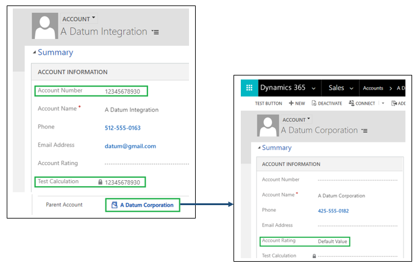417x266 pixels.
Task: Click ACCOUNT INFORMATION header on Corporation form
Action: (291, 164)
